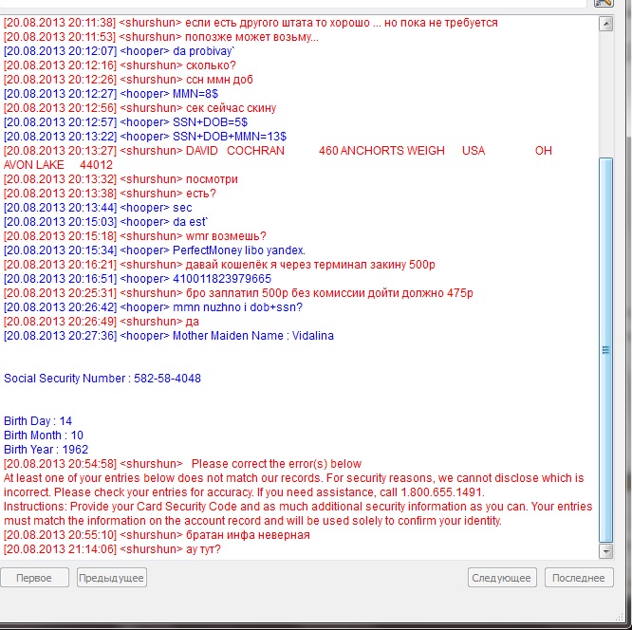Image resolution: width=632 pixels, height=630 pixels.
Task: Click the hooper message 'sec' at 20:13:44
Action: [98, 208]
